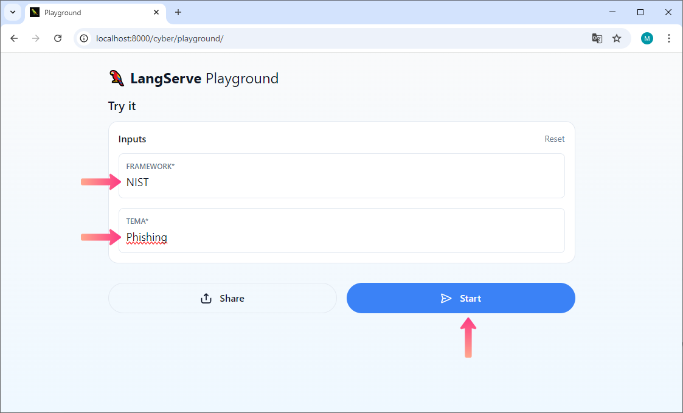Screen dimensions: 683x413
Task: Open the tab search dropdown arrow
Action: 13,12
